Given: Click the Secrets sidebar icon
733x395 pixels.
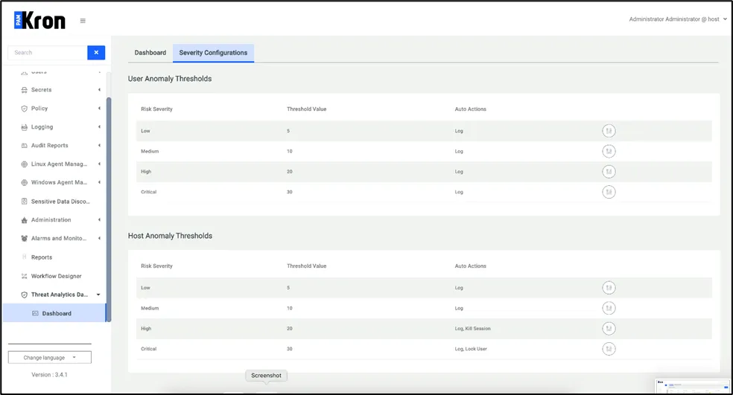Looking at the screenshot, I should [25, 90].
